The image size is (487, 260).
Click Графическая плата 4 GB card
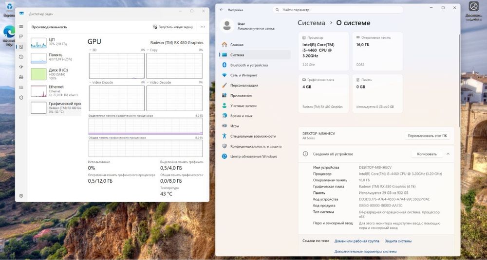pos(323,93)
